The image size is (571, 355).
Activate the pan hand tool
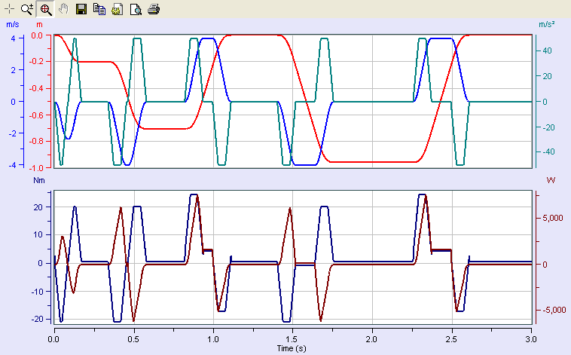(63, 9)
